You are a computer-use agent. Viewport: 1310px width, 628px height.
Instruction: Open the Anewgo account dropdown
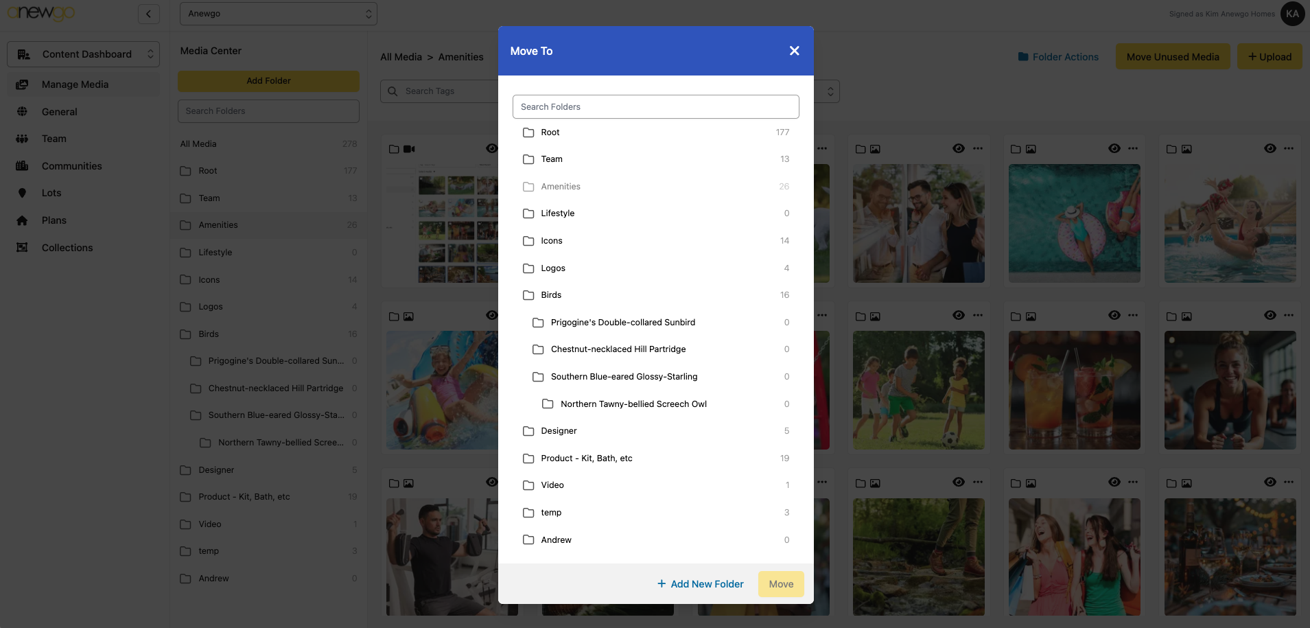click(x=278, y=14)
